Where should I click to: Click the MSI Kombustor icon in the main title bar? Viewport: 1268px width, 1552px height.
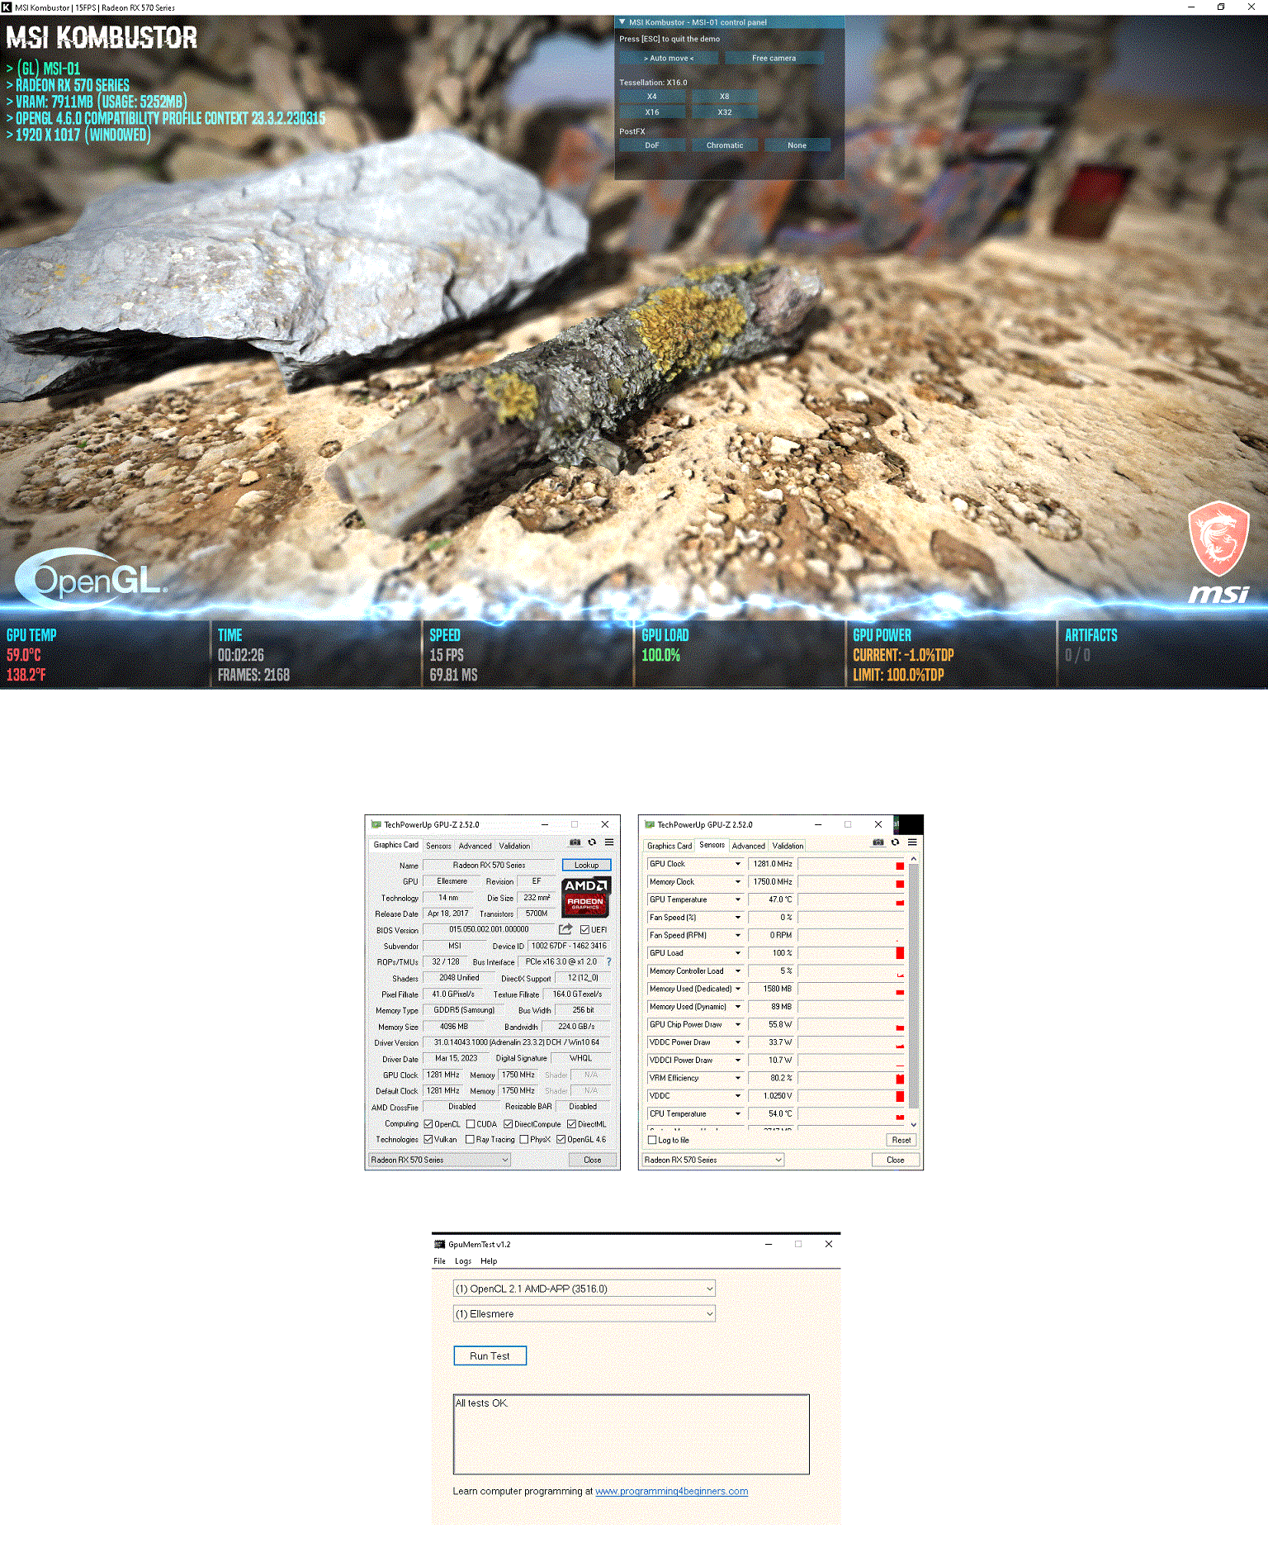(7, 7)
